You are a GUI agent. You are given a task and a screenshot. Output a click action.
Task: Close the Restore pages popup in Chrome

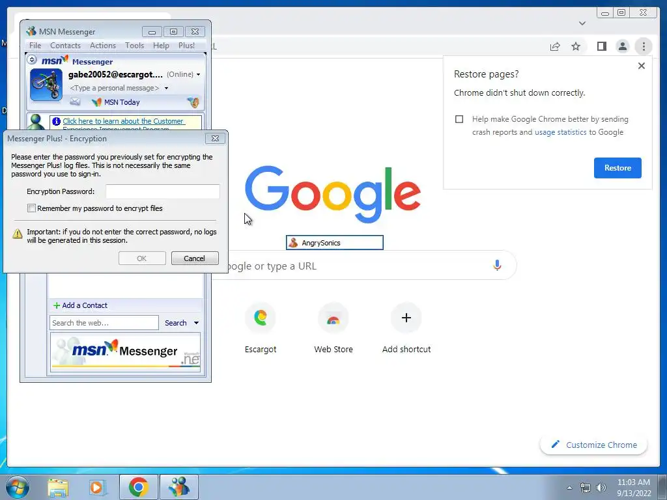coord(641,66)
